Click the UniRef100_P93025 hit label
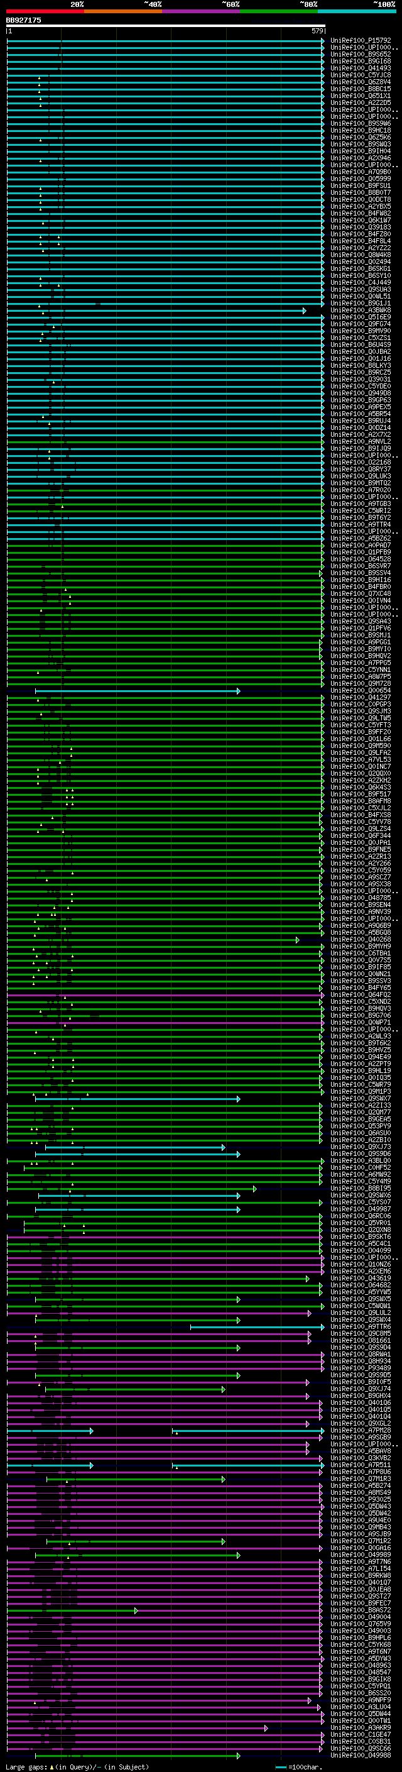 coord(361,1500)
